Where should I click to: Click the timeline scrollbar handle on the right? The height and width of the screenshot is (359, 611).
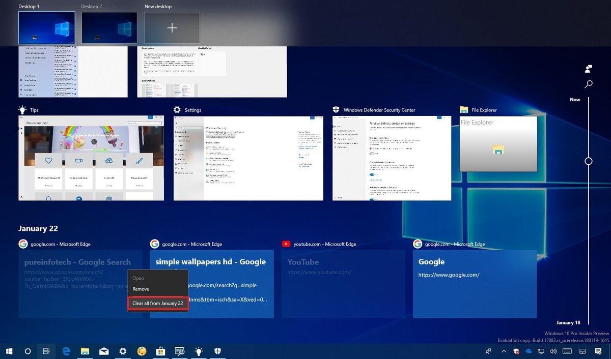coord(589,161)
